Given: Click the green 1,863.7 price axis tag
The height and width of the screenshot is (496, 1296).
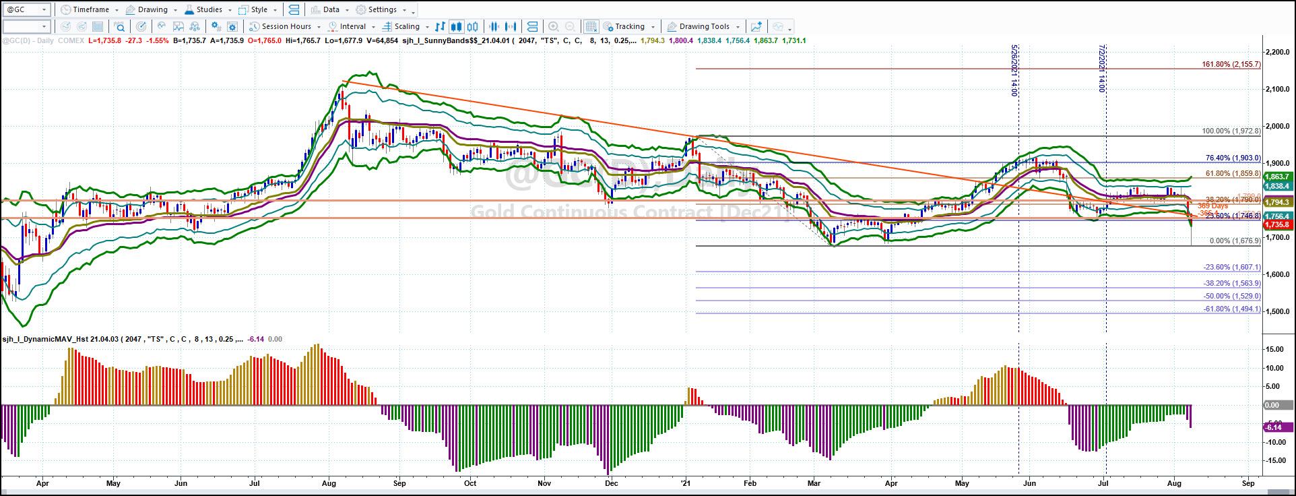Looking at the screenshot, I should point(1277,177).
